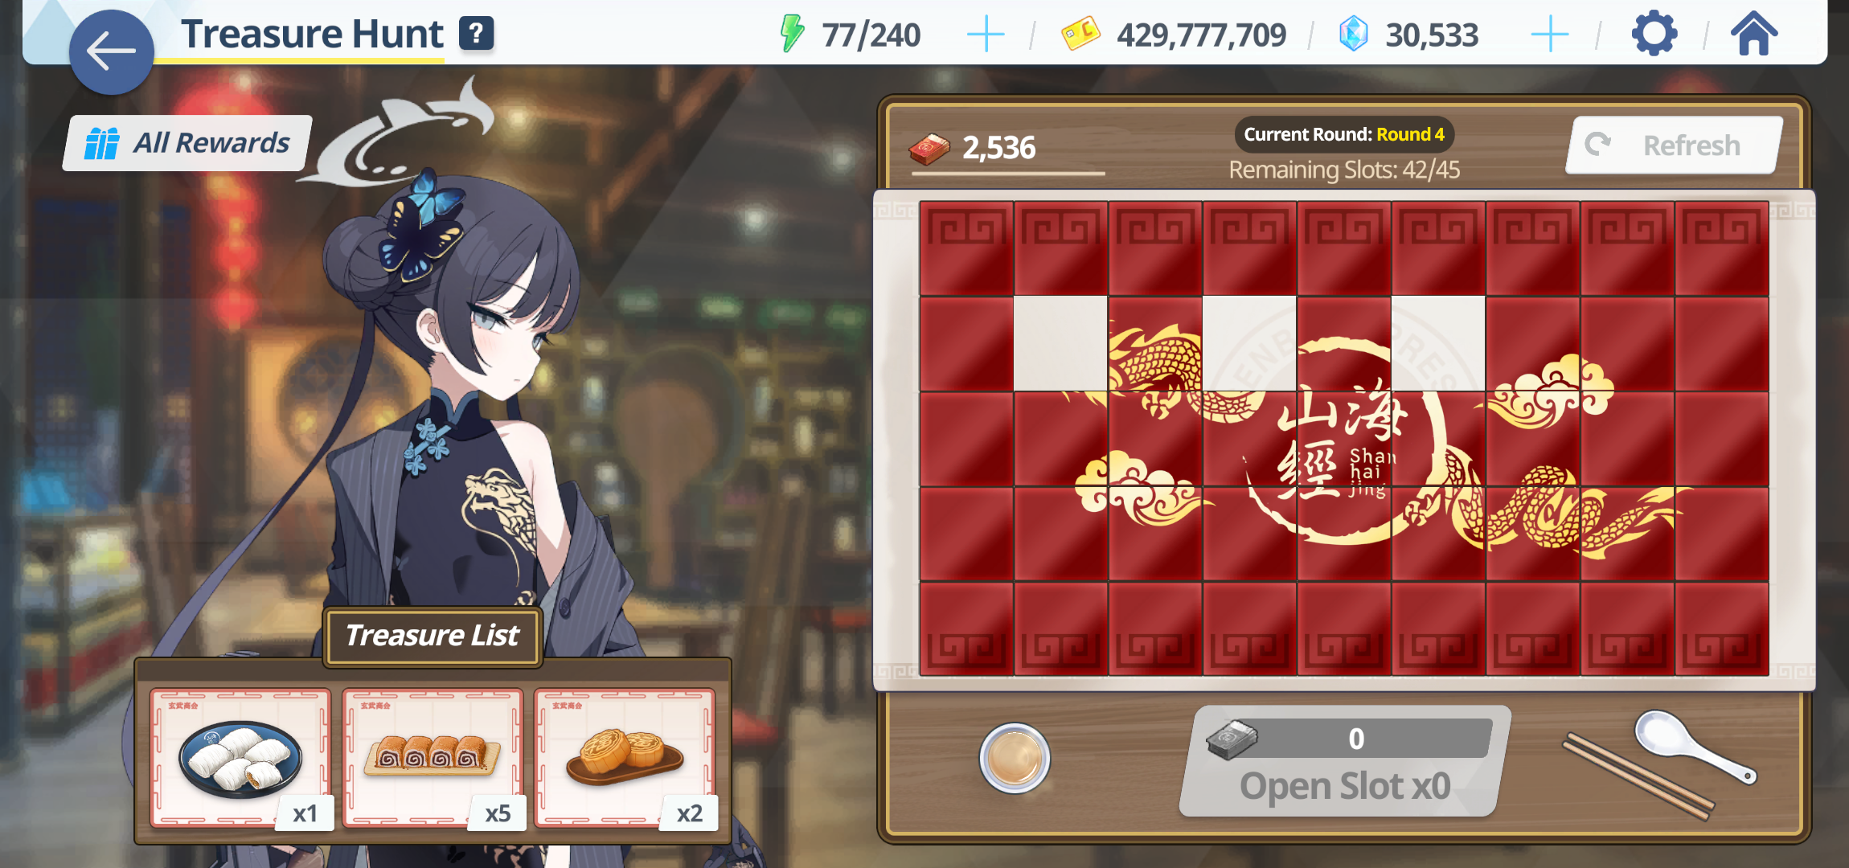The height and width of the screenshot is (868, 1849).
Task: Open All Rewards list
Action: (x=188, y=143)
